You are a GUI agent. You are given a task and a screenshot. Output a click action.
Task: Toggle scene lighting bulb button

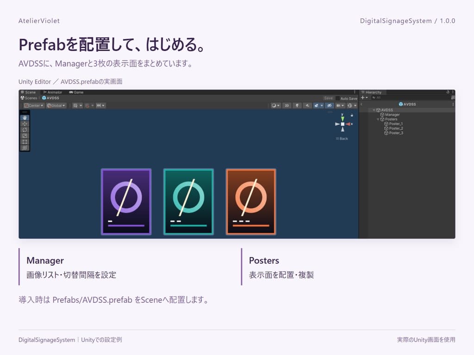pyautogui.click(x=297, y=105)
